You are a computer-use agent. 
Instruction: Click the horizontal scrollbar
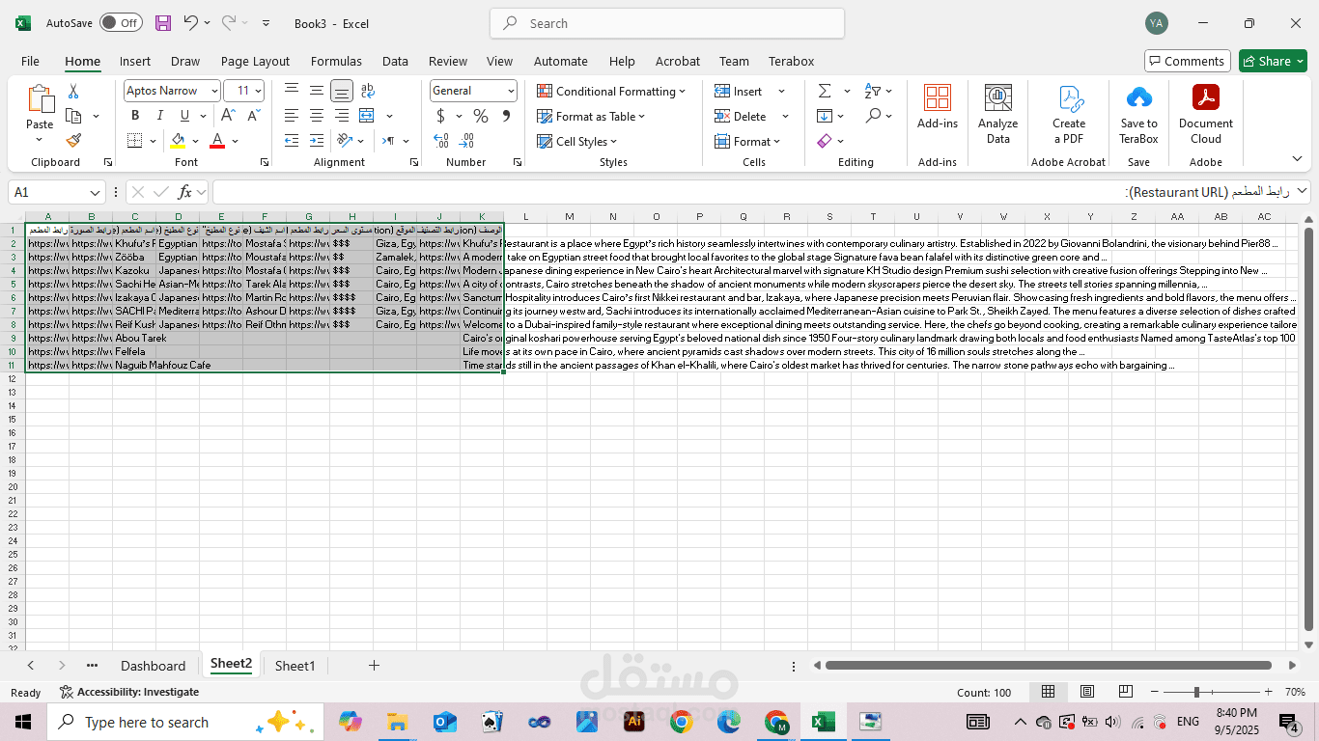1048,665
